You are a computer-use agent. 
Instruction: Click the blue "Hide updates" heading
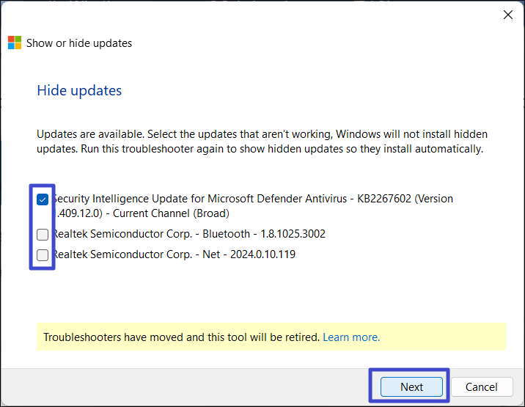(79, 91)
